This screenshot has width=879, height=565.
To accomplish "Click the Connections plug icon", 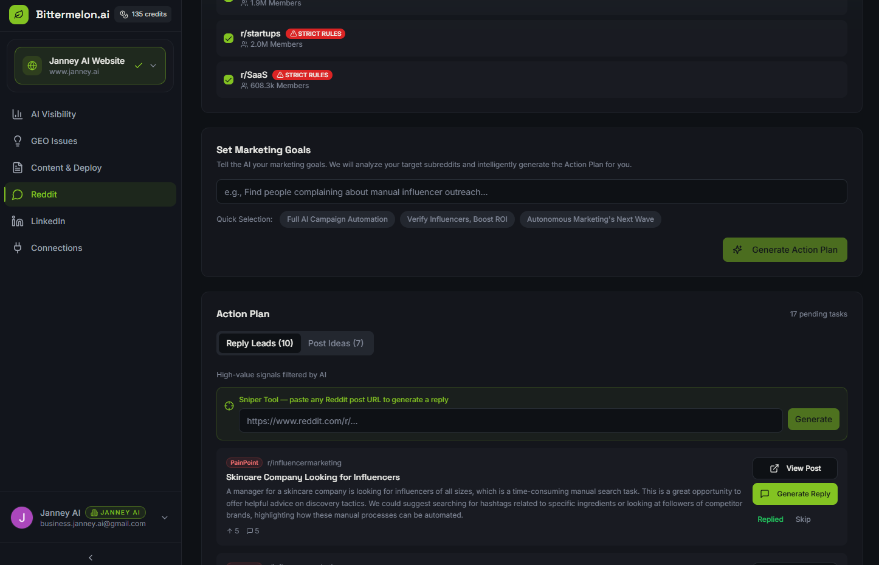I will tap(18, 248).
